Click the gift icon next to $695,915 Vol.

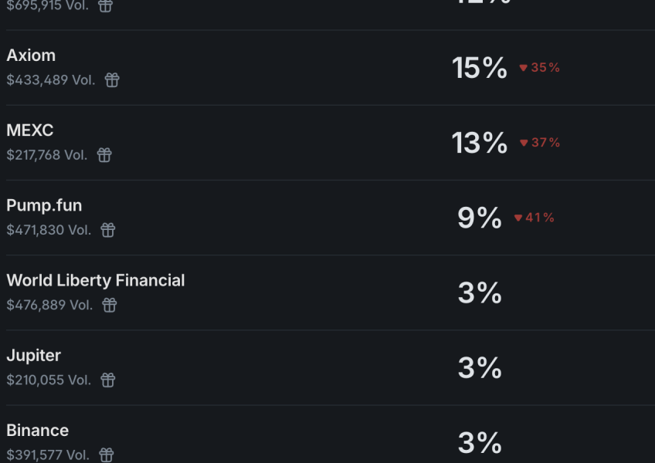(x=105, y=6)
